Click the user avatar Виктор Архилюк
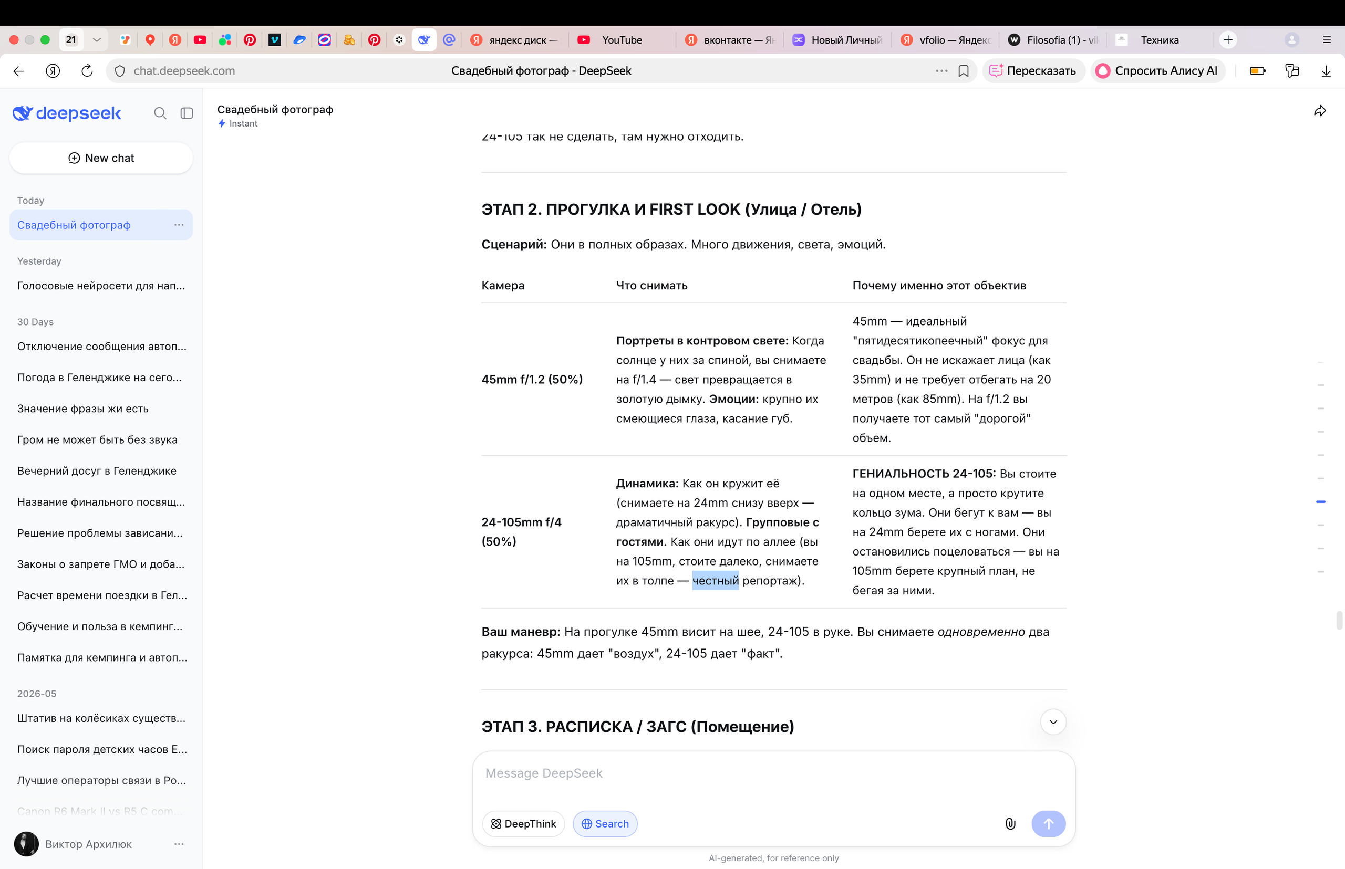The height and width of the screenshot is (869, 1345). [27, 844]
